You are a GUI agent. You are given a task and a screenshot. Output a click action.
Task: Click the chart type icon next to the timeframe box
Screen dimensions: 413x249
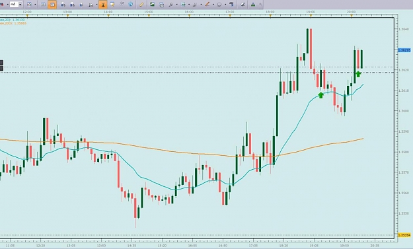pos(29,4)
